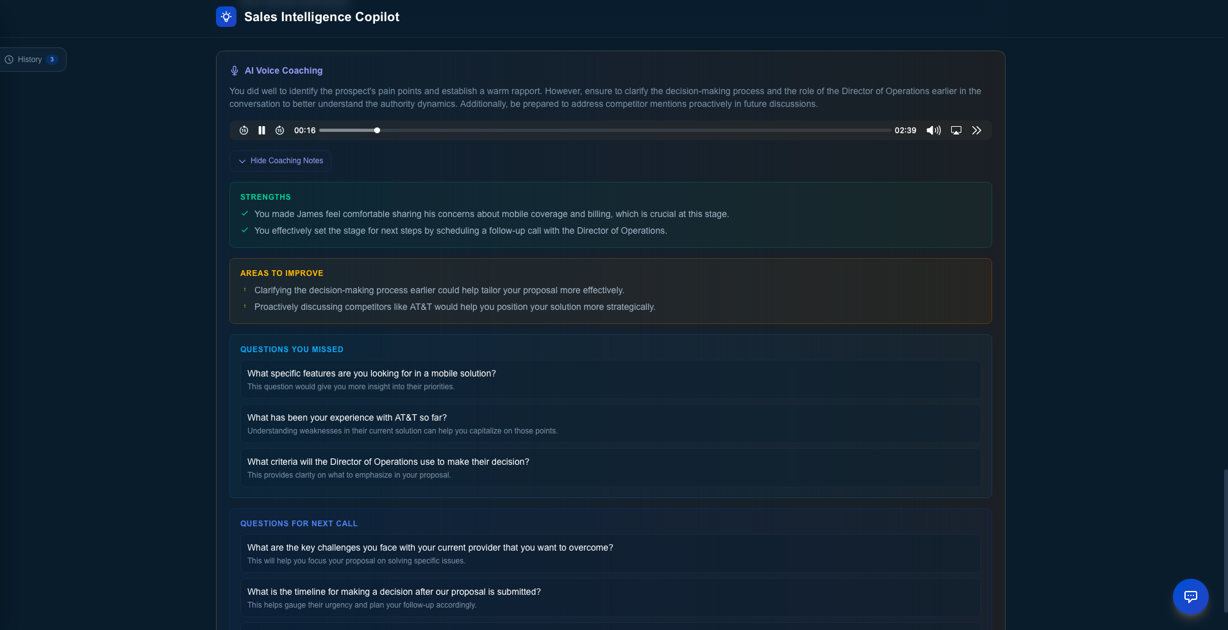Click 'This question would give you more insight' note
The height and width of the screenshot is (630, 1228).
click(351, 387)
